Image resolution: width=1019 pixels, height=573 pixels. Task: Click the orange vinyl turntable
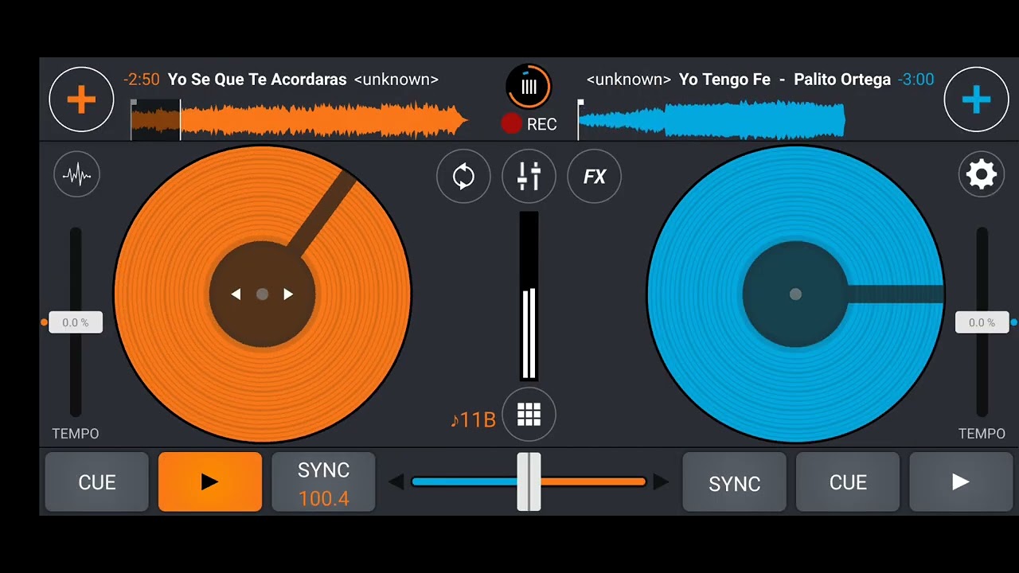263,294
